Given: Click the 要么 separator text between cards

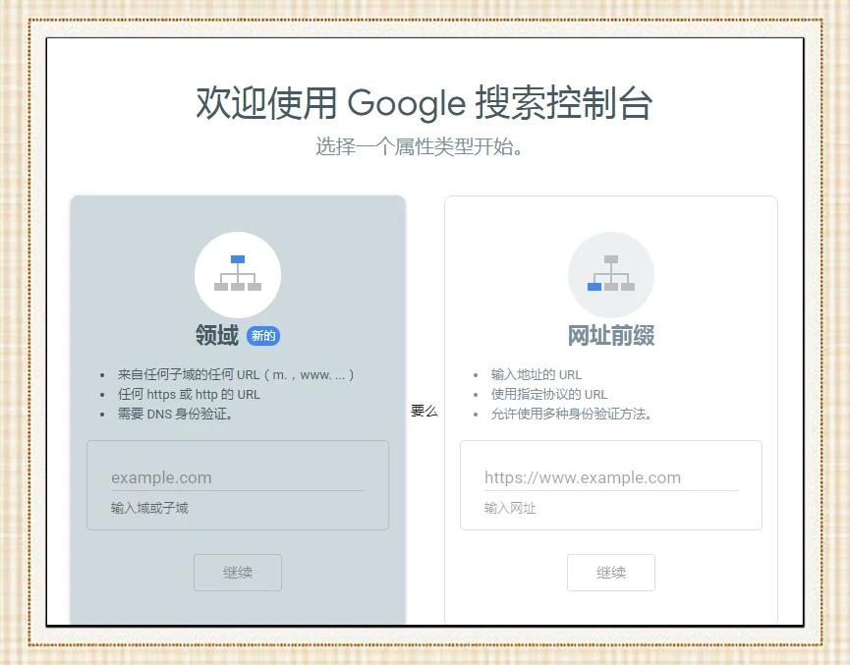Looking at the screenshot, I should [425, 411].
